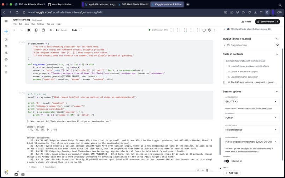Image resolution: width=285 pixels, height=178 pixels.
Task: Click the browser download icon
Action: [255, 12]
